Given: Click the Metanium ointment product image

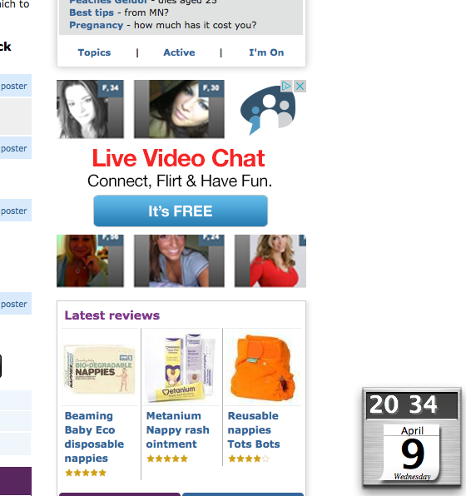Looking at the screenshot, I should point(181,368).
